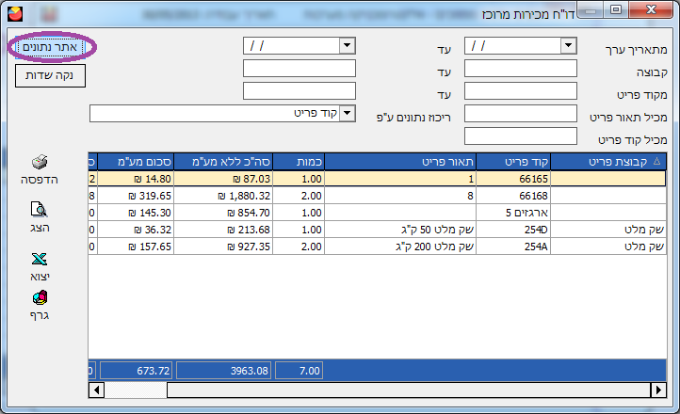This screenshot has width=680, height=414.
Task: Expand the ריכוז נתונים ע"פ combo box
Action: 347,114
